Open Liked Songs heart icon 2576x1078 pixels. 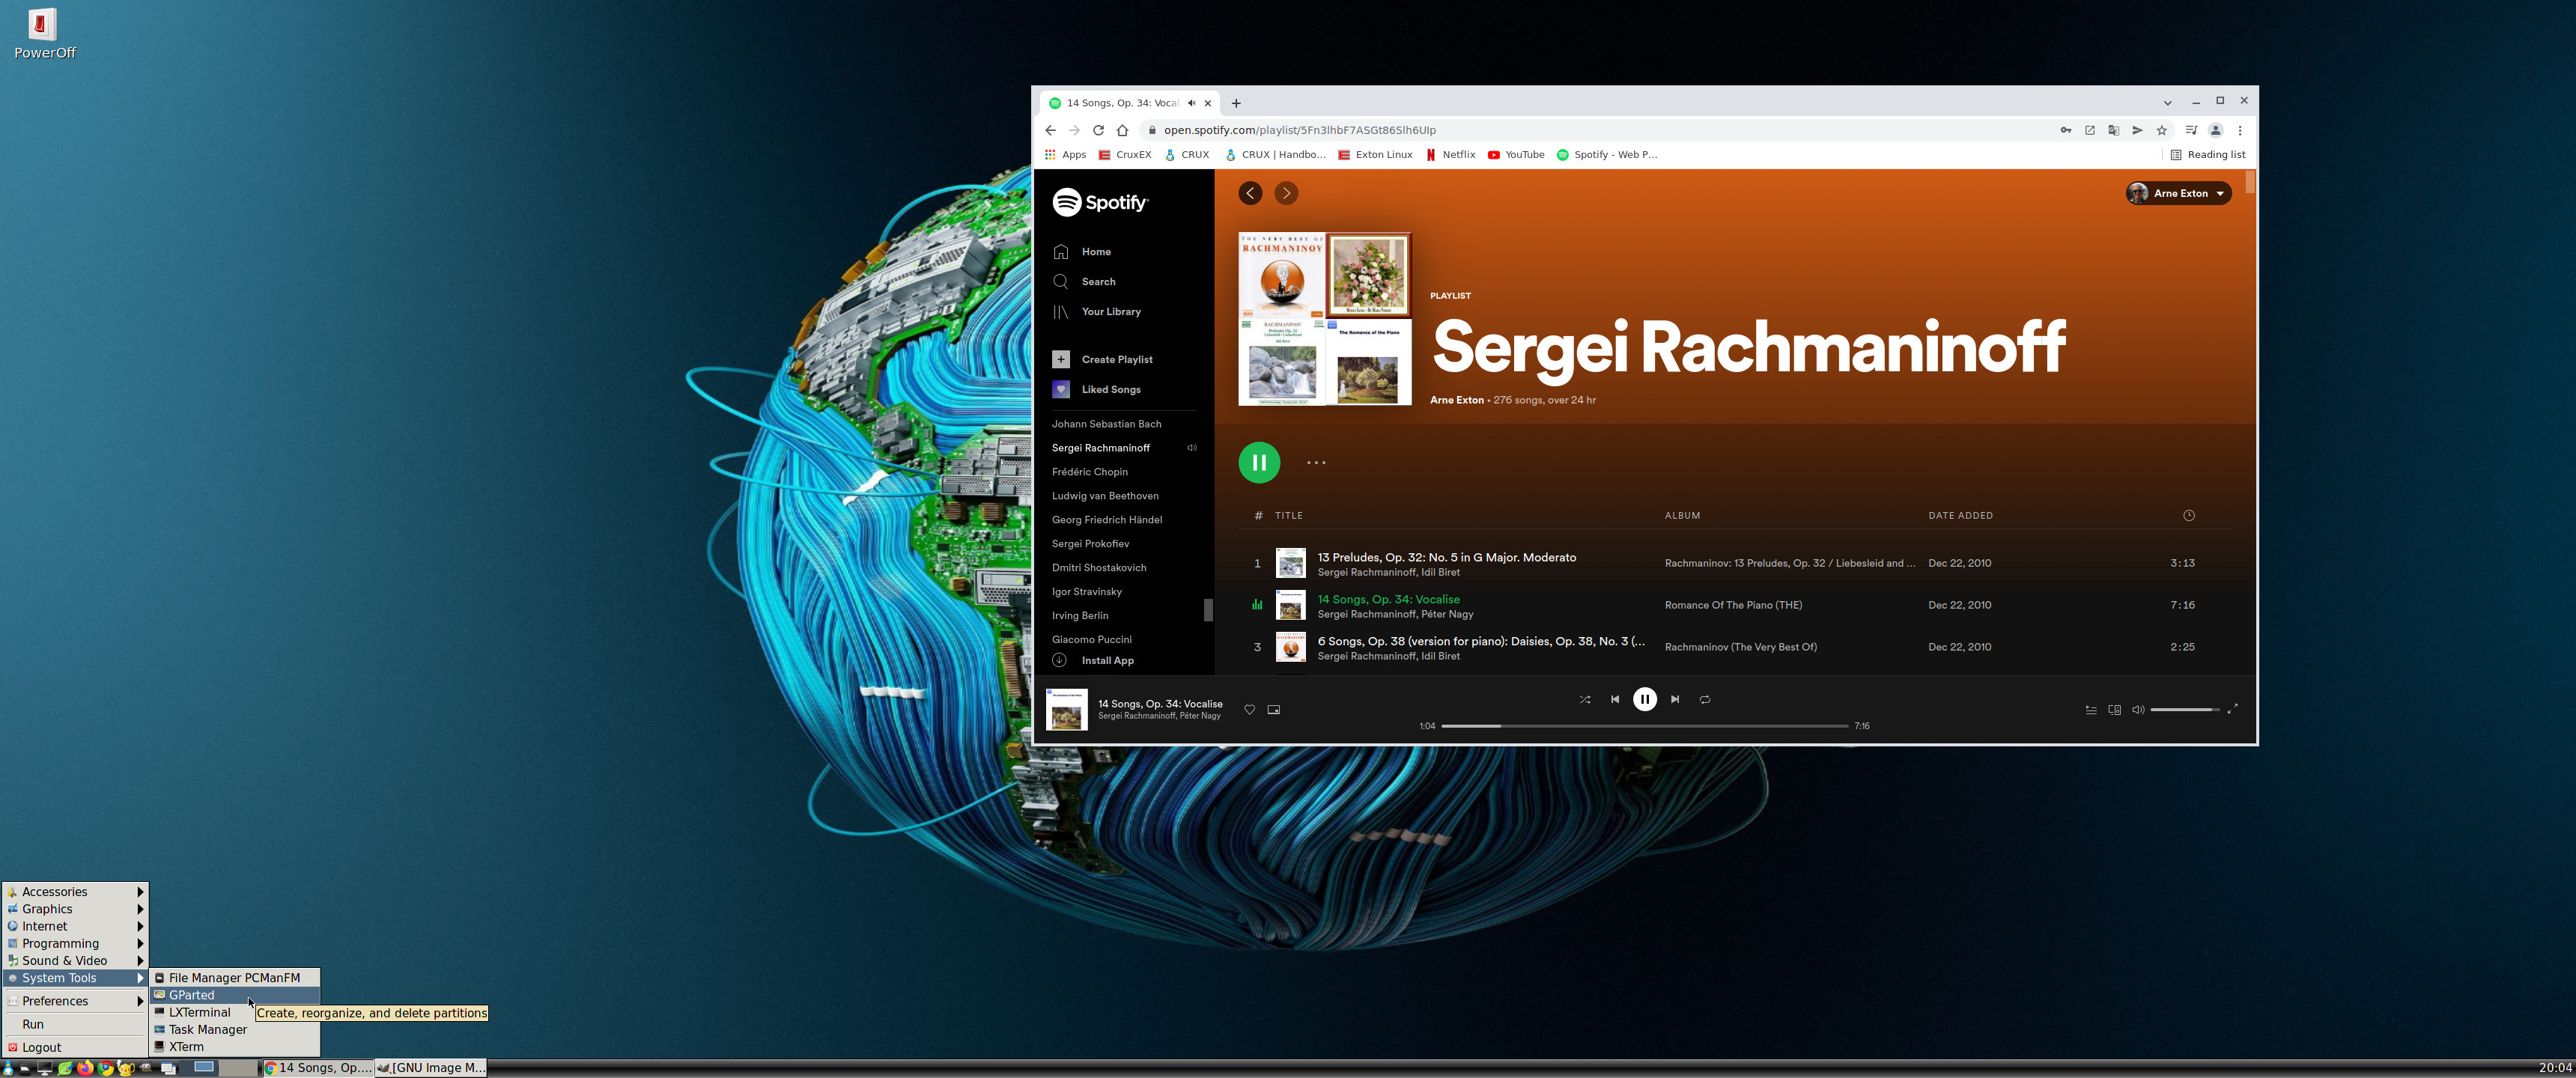[1061, 390]
